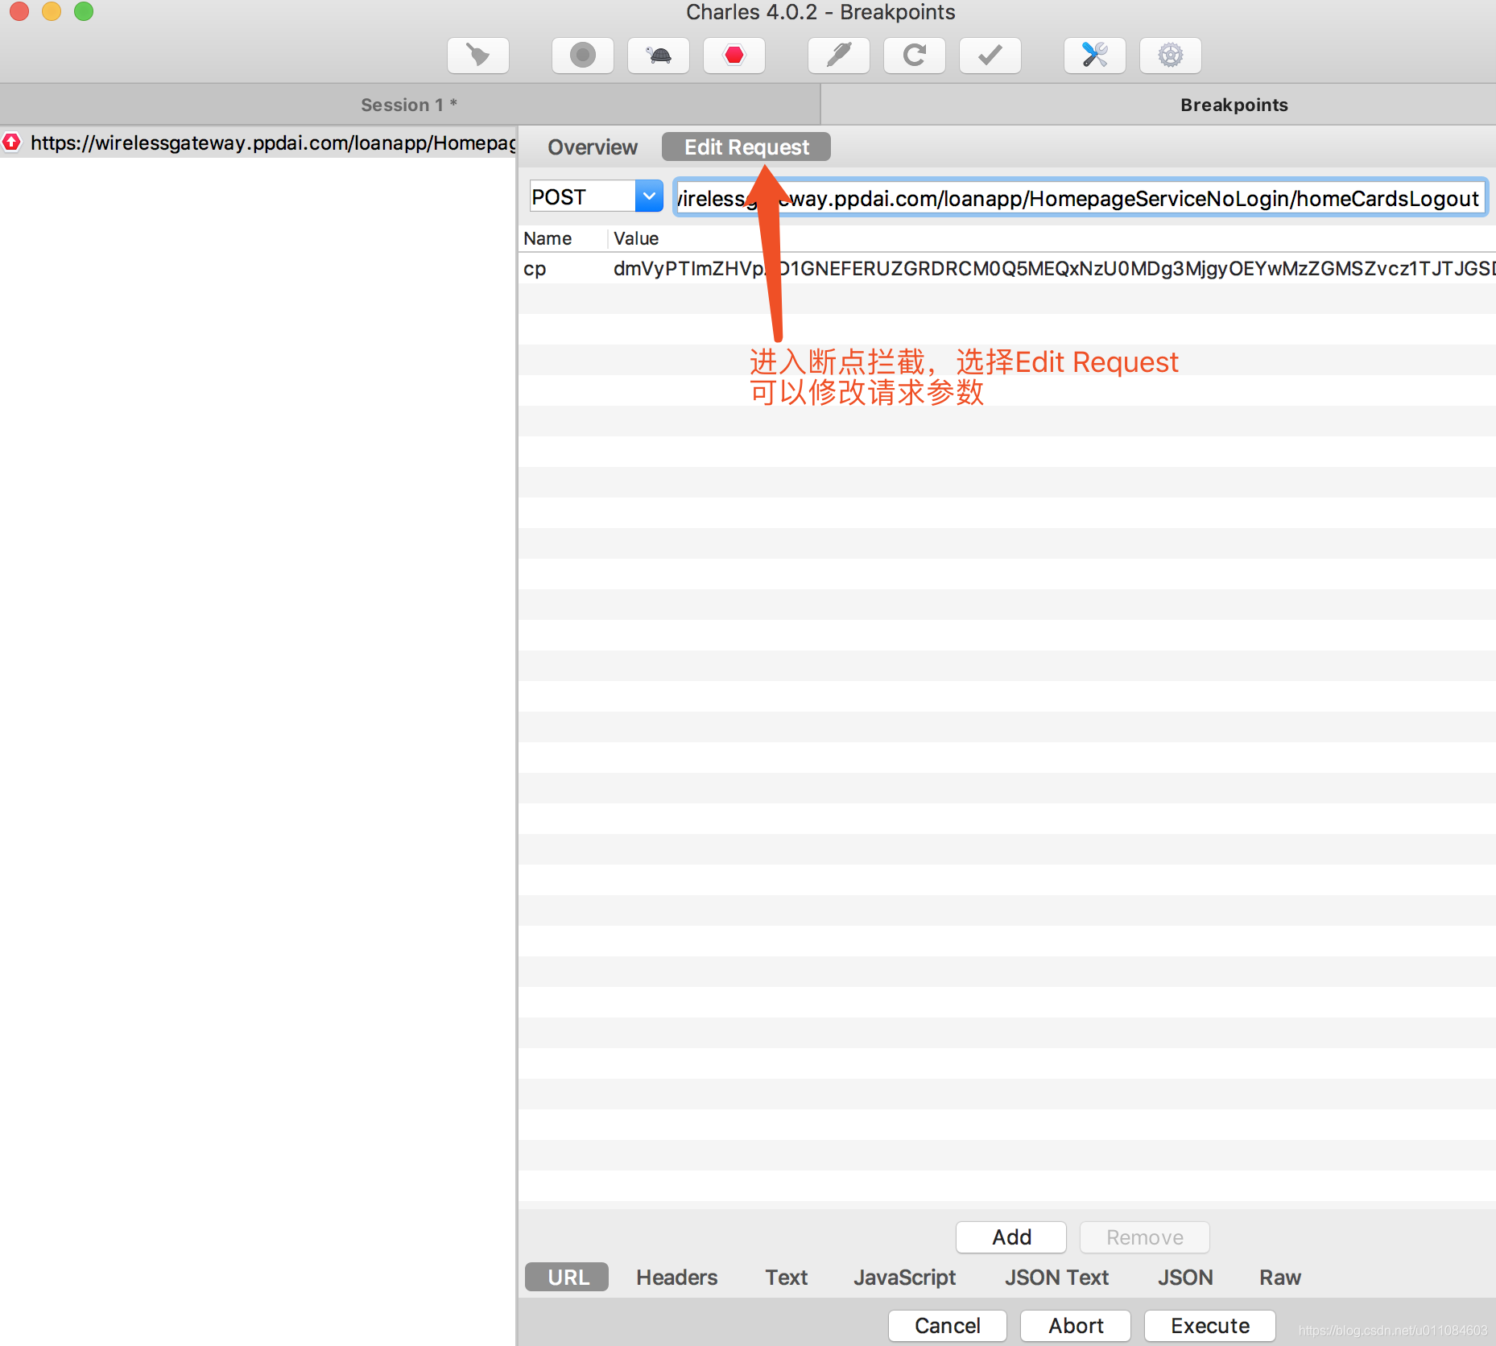Click the broom clear session icon

(x=478, y=56)
